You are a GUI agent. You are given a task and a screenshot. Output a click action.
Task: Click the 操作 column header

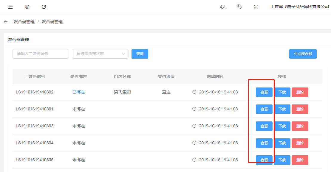[x=282, y=76]
